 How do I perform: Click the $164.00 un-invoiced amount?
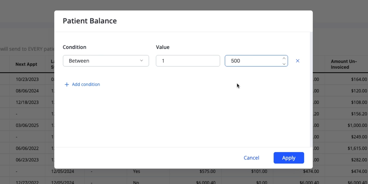point(359,79)
